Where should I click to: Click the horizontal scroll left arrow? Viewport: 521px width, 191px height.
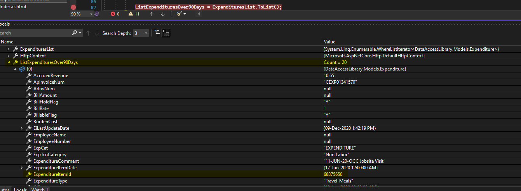(199, 14)
